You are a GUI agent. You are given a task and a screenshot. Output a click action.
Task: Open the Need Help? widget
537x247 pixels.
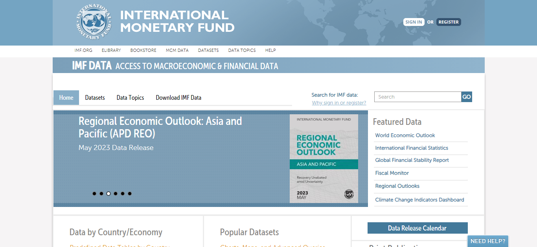(x=487, y=241)
